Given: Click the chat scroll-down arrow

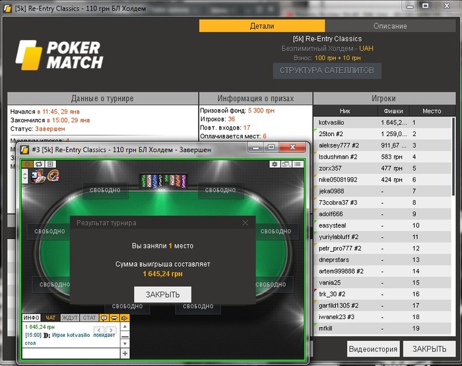Looking at the screenshot, I should (125, 344).
